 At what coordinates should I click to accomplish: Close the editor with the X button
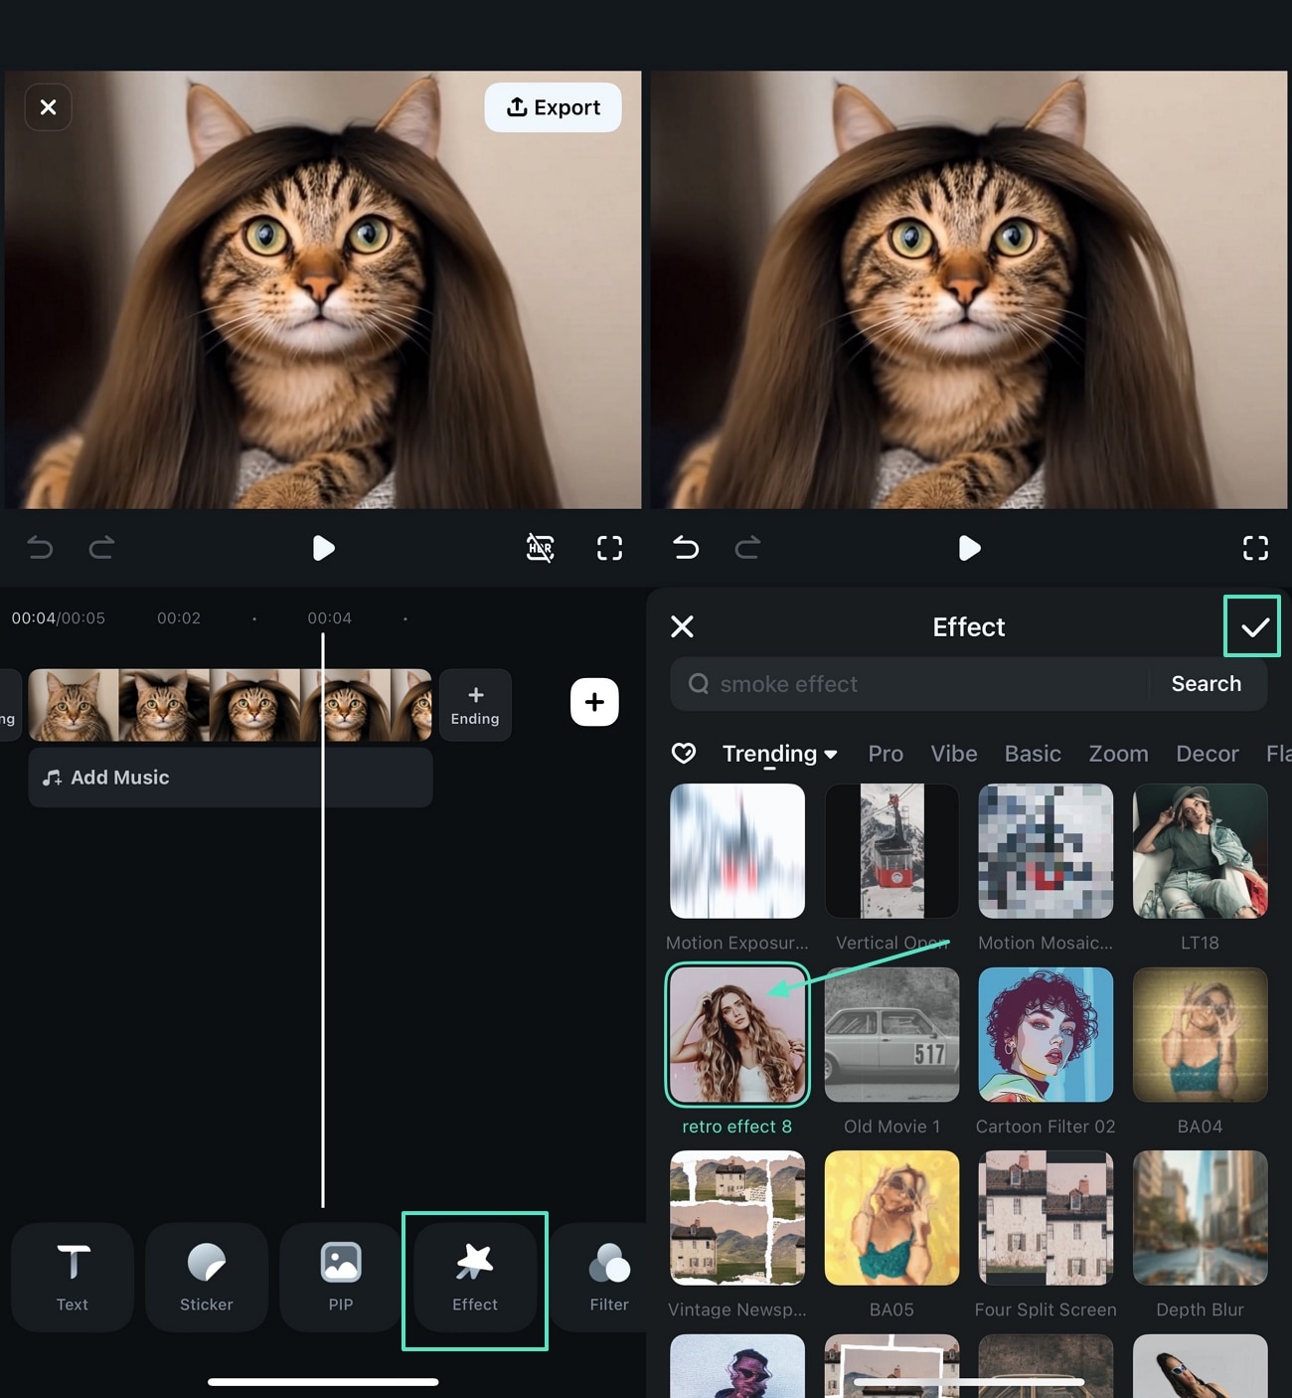(x=48, y=107)
